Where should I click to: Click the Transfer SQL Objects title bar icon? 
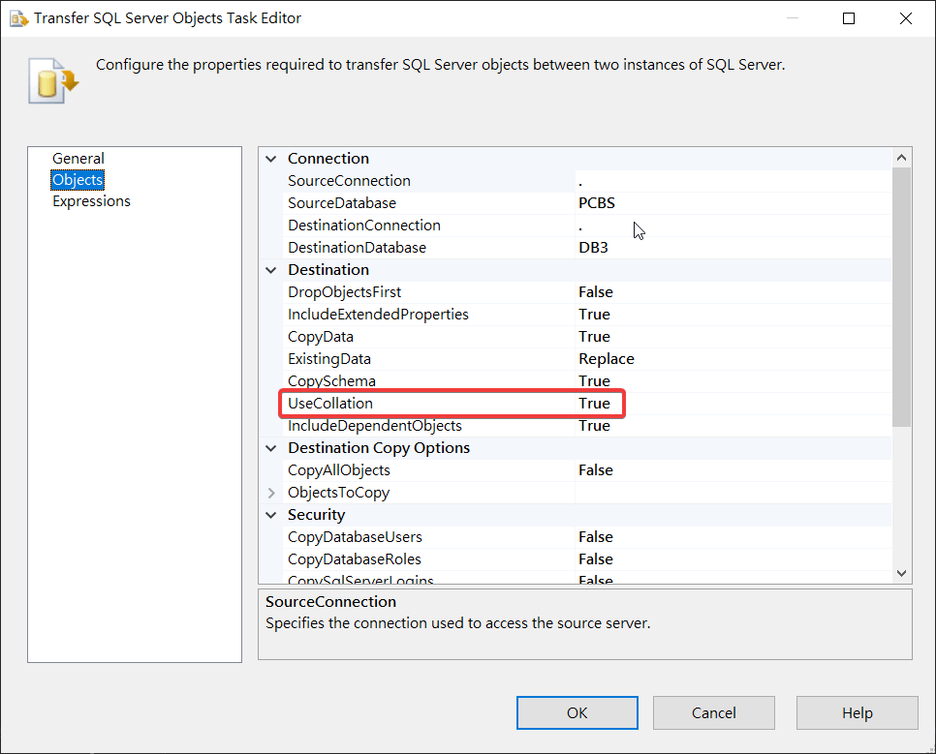pos(18,18)
